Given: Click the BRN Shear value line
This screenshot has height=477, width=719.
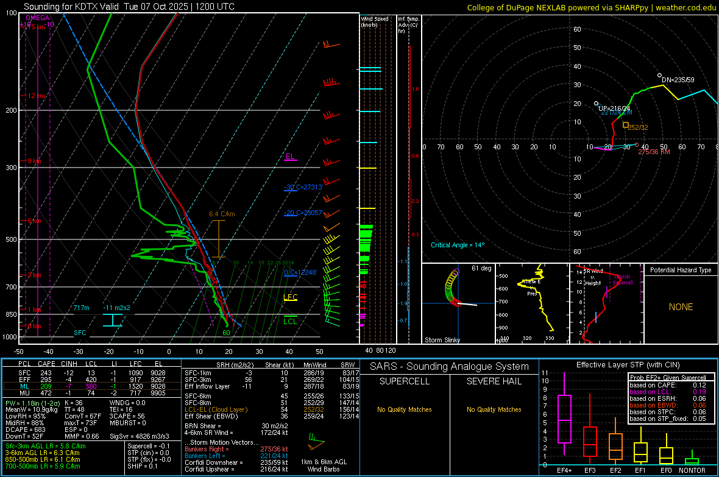Looking at the screenshot, I should point(236,426).
